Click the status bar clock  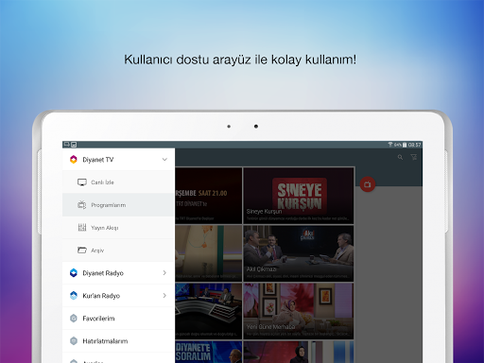[x=414, y=145]
